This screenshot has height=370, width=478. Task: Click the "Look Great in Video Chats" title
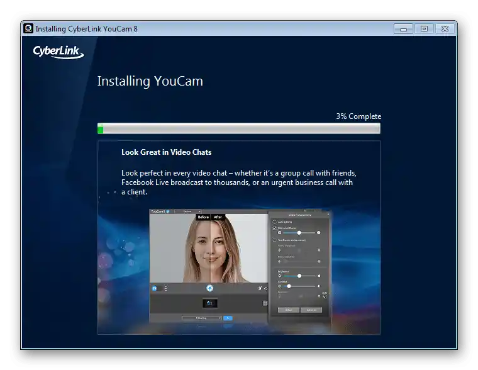click(x=167, y=152)
